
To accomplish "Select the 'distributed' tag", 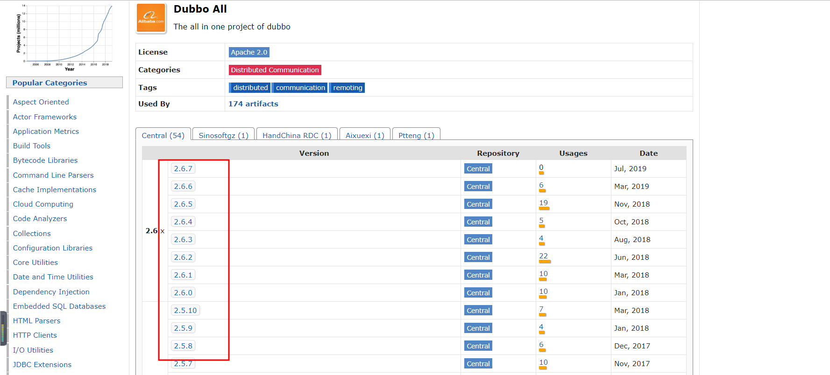I will click(x=249, y=88).
